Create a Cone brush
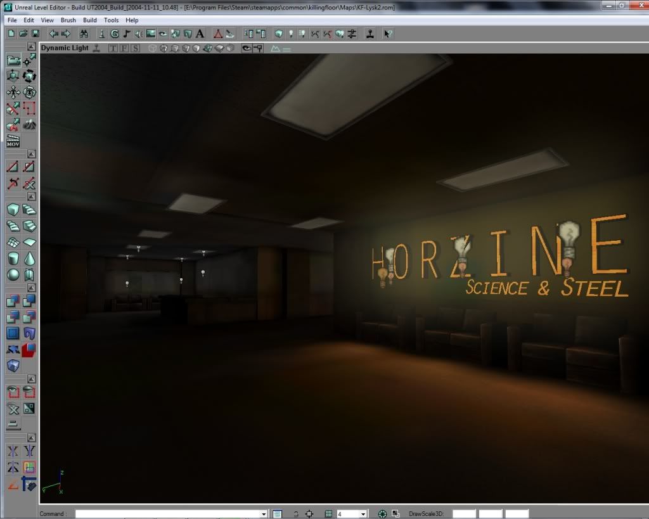The image size is (649, 519). point(29,259)
